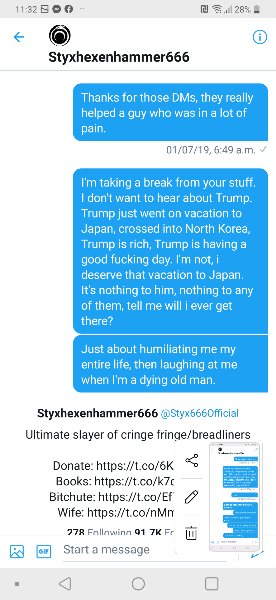Screen dimensions: 276x600
Task: Open the GIF picker
Action: click(44, 552)
